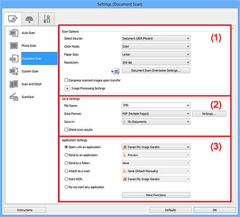Select the Scan and Stitch icon
This screenshot has height=217, width=240.
pos(14,84)
